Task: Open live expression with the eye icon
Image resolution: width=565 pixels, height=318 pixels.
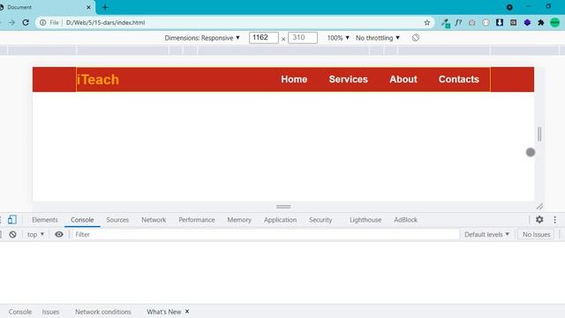Action: click(x=59, y=234)
